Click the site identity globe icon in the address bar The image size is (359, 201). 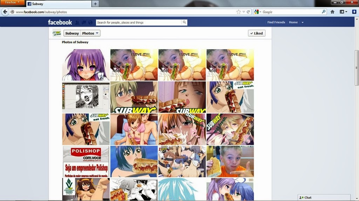click(12, 12)
